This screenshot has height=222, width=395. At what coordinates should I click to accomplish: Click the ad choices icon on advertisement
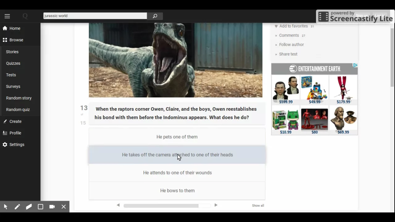[x=355, y=65]
